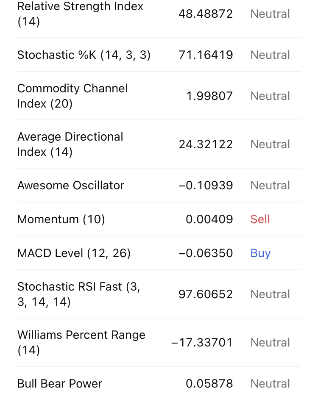Open the Bull Bear Power indicator
The width and height of the screenshot is (318, 399).
[60, 383]
